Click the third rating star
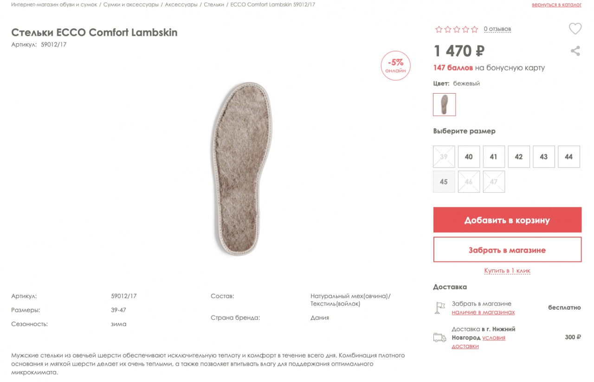Screen dimensions: 594x382 (457, 29)
